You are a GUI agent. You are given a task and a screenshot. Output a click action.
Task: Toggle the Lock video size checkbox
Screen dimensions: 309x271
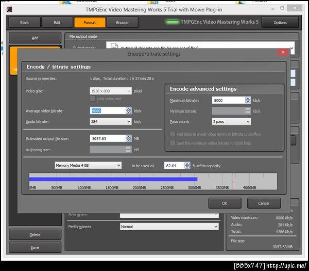click(x=93, y=99)
